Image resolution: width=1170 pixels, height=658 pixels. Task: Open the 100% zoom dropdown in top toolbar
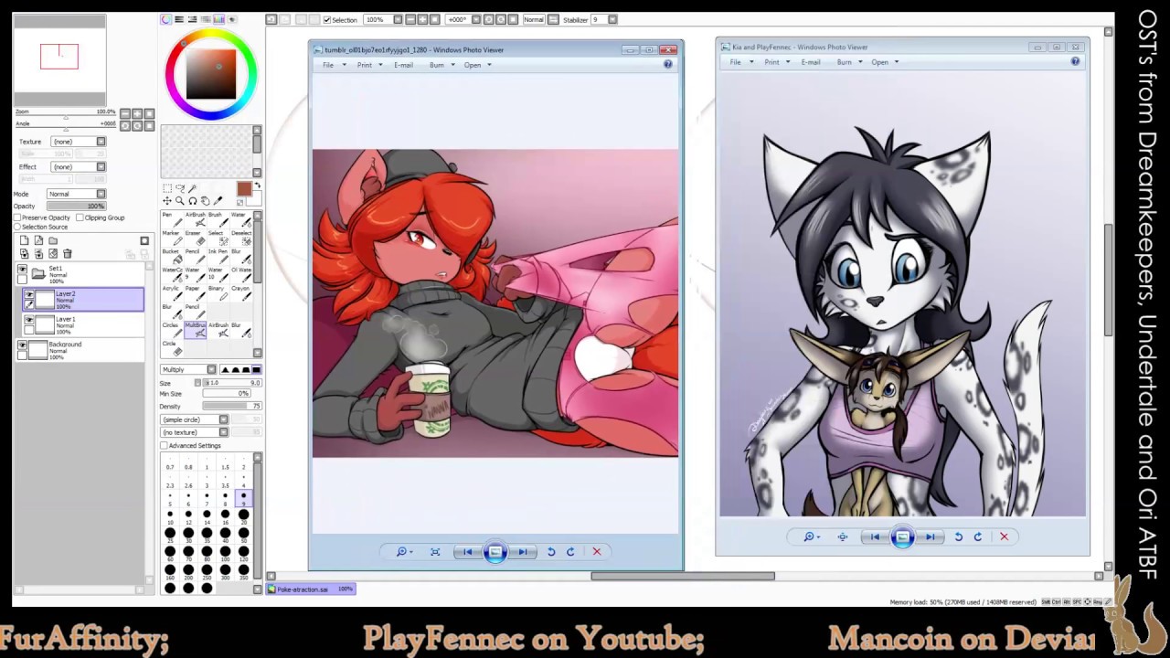[398, 19]
